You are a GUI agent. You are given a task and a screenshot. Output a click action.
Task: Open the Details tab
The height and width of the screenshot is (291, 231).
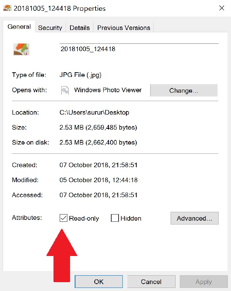80,28
